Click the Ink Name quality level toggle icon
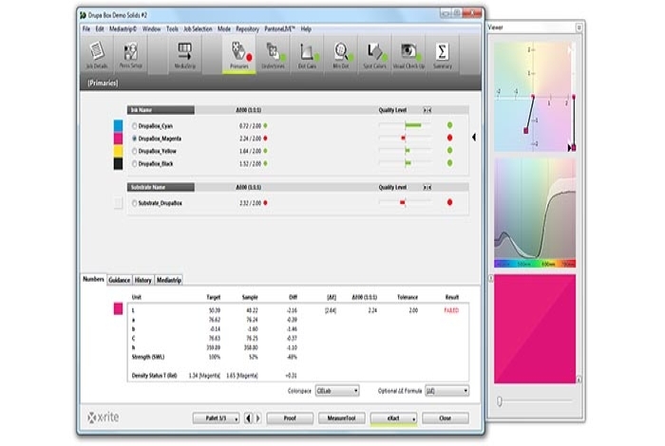 coord(427,110)
